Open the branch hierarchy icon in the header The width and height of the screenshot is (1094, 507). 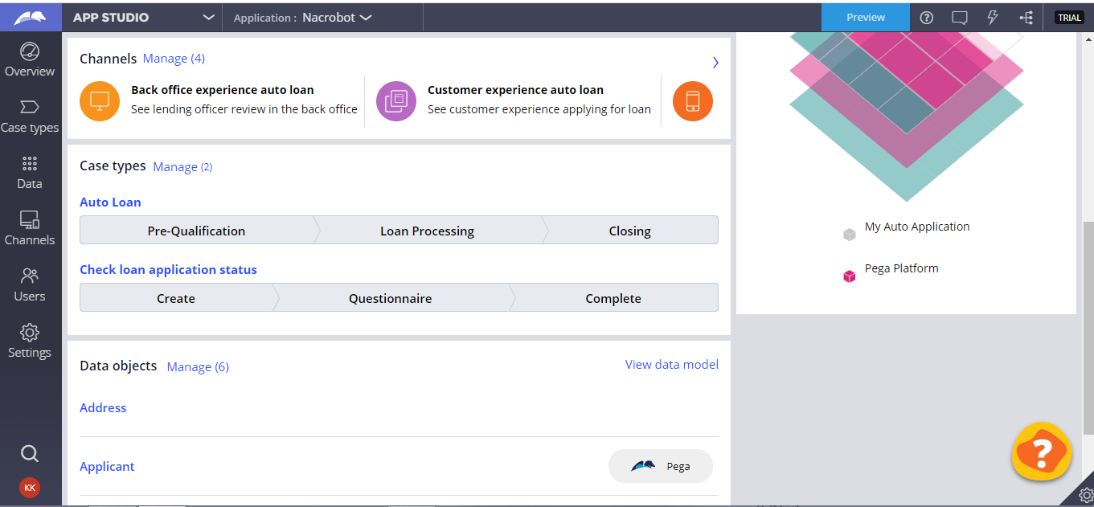(1026, 18)
